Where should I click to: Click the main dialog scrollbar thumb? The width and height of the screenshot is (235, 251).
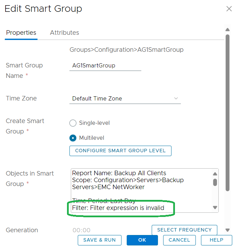pos(228,111)
